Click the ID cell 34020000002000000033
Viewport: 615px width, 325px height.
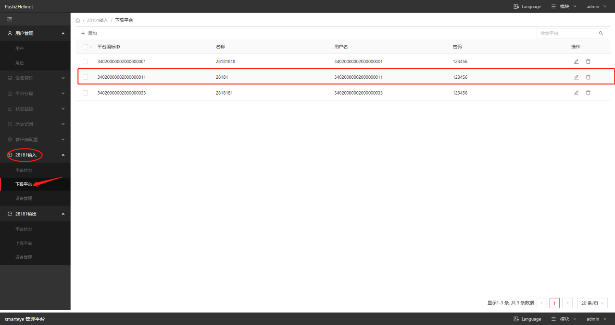tap(122, 93)
